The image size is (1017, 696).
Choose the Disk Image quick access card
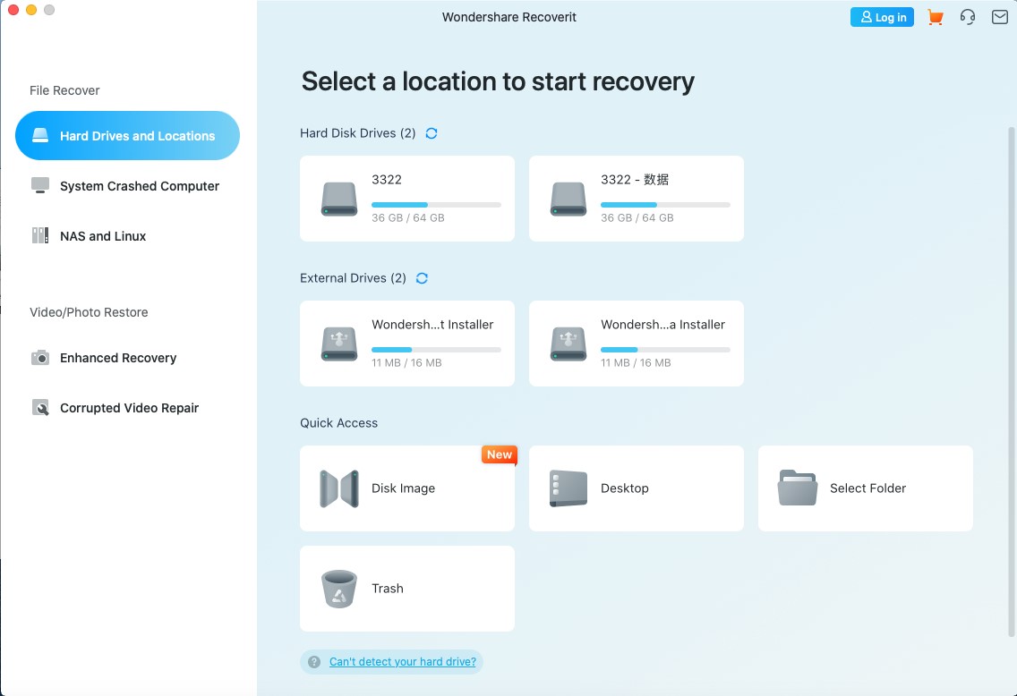pos(407,488)
